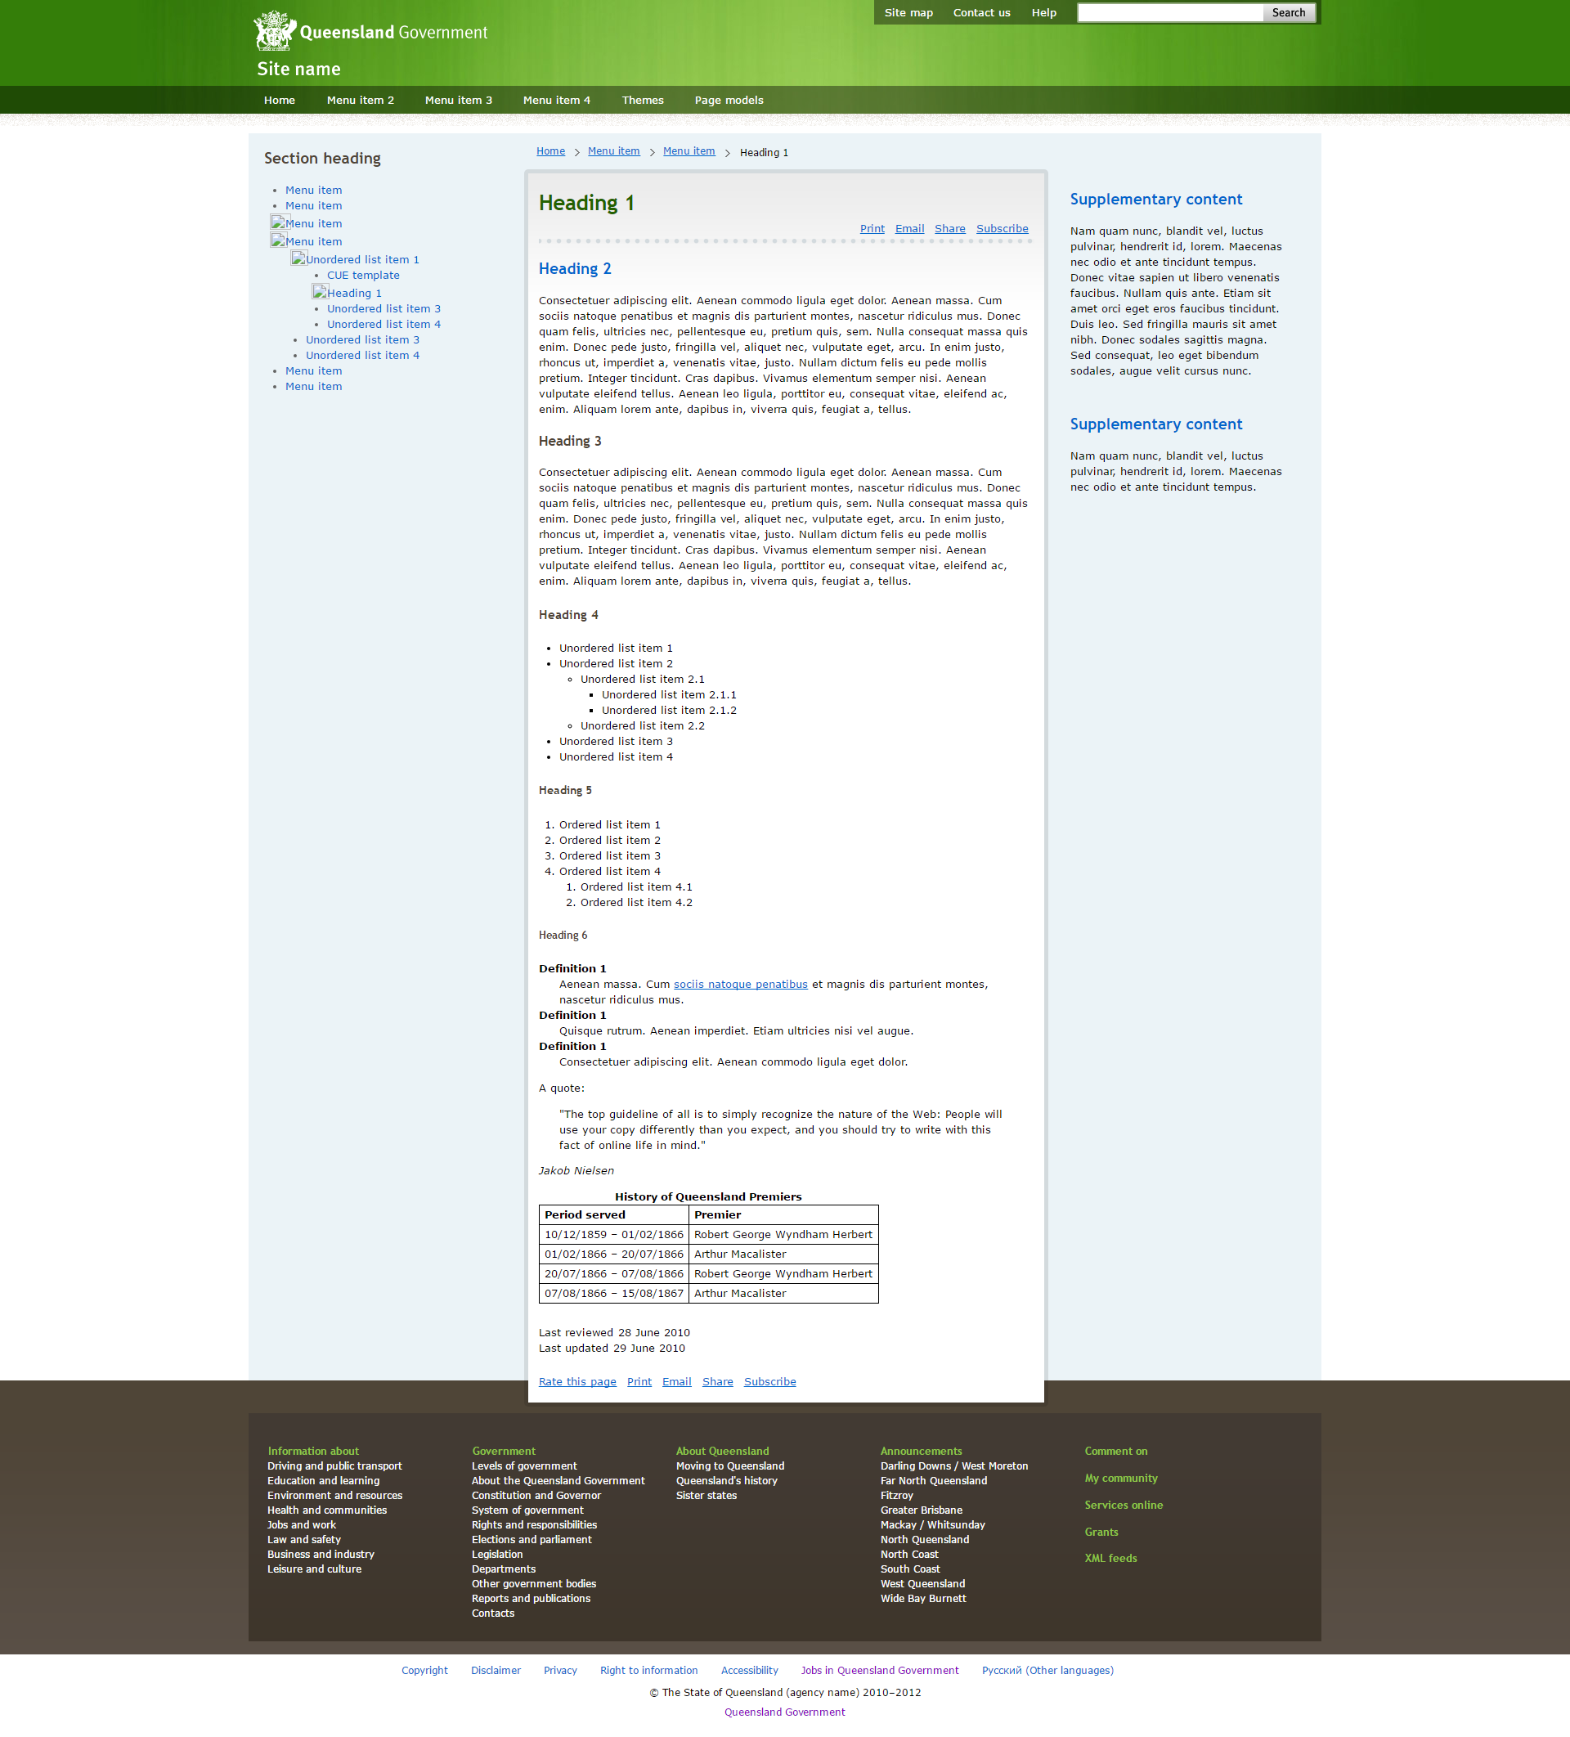The image size is (1570, 1737).
Task: Click Contact us in the top bar
Action: 980,12
